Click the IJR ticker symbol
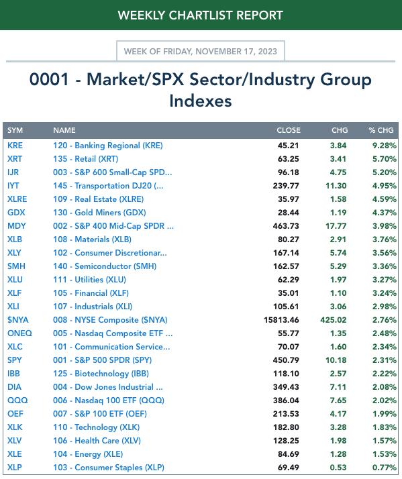 (13, 172)
